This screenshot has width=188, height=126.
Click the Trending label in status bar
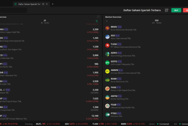(x=29, y=124)
